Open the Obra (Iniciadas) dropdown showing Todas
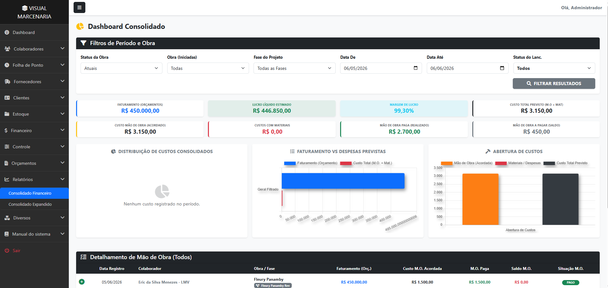This screenshot has width=608, height=288. tap(208, 68)
